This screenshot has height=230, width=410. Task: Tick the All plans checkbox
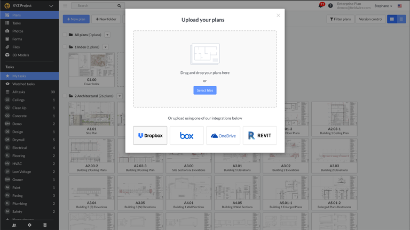(65, 35)
